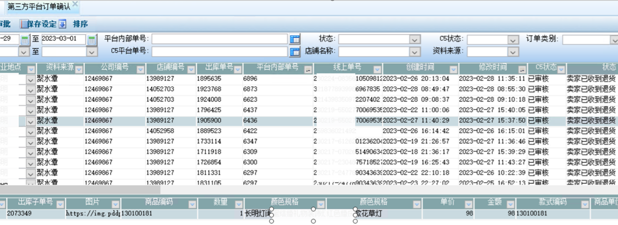
Task: Click the blue down-arrow icon before 排序
Action: 63,24
